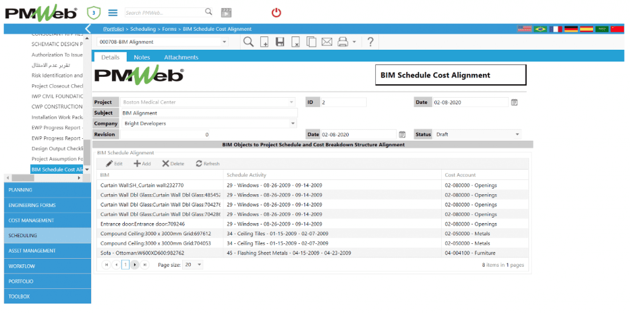
Task: Click the toolbar search magnifier icon
Action: click(249, 42)
